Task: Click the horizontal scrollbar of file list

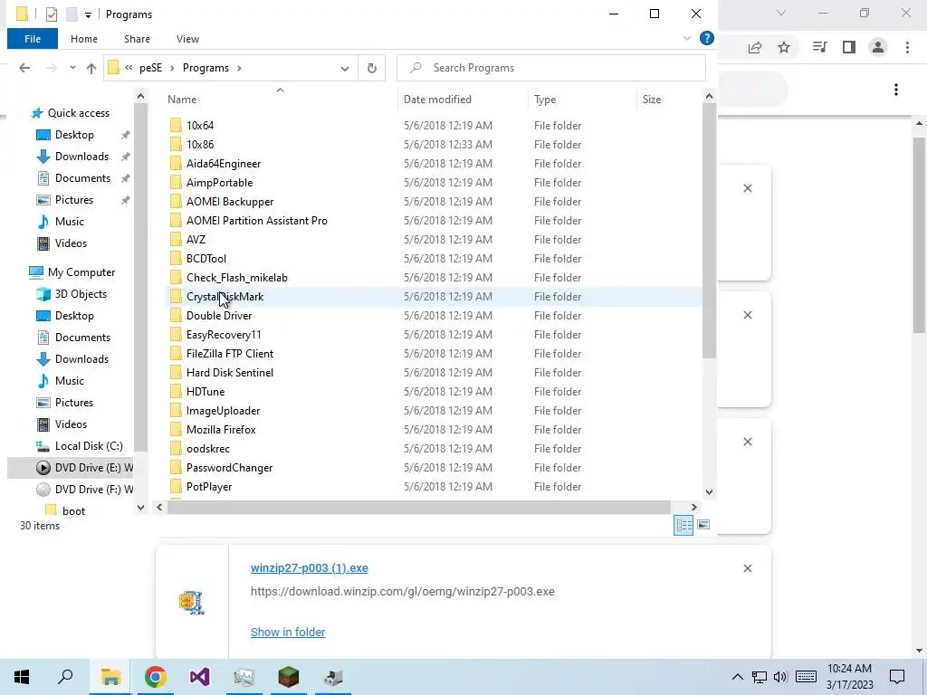Action: 418,507
